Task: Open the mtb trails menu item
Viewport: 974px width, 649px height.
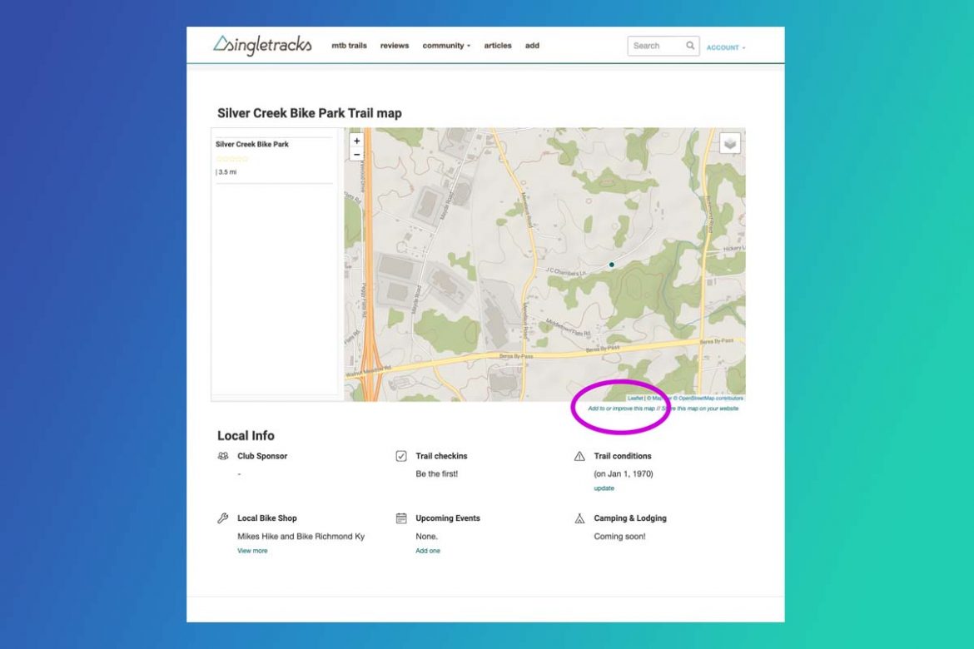Action: [349, 46]
